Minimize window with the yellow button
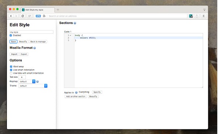The image size is (218, 134). pyautogui.click(x=14, y=9)
